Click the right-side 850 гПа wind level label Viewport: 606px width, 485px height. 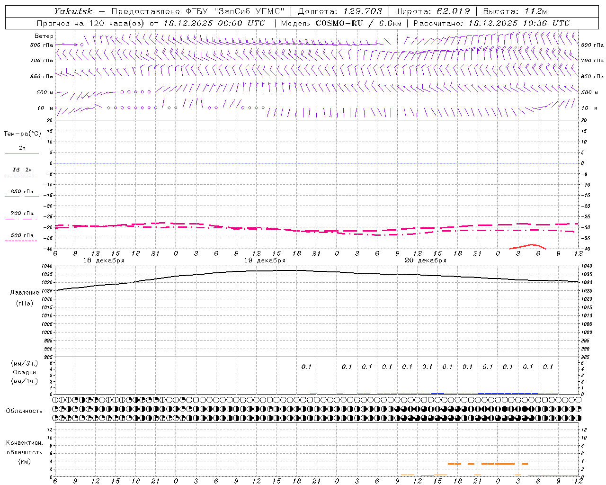coord(592,76)
